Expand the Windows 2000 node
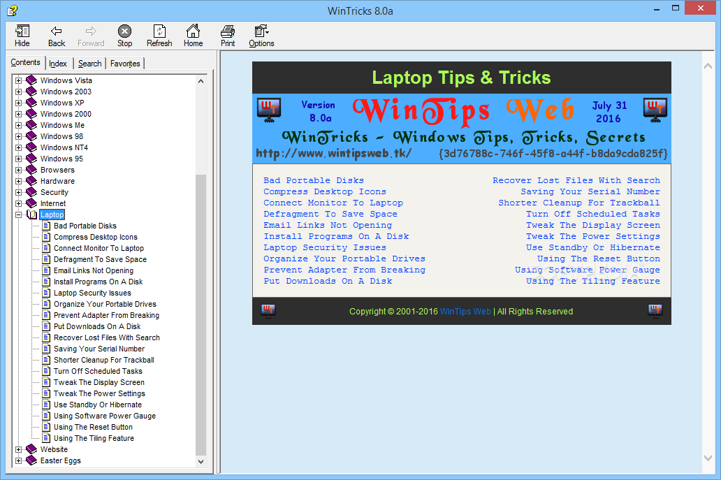This screenshot has width=721, height=480. point(18,114)
